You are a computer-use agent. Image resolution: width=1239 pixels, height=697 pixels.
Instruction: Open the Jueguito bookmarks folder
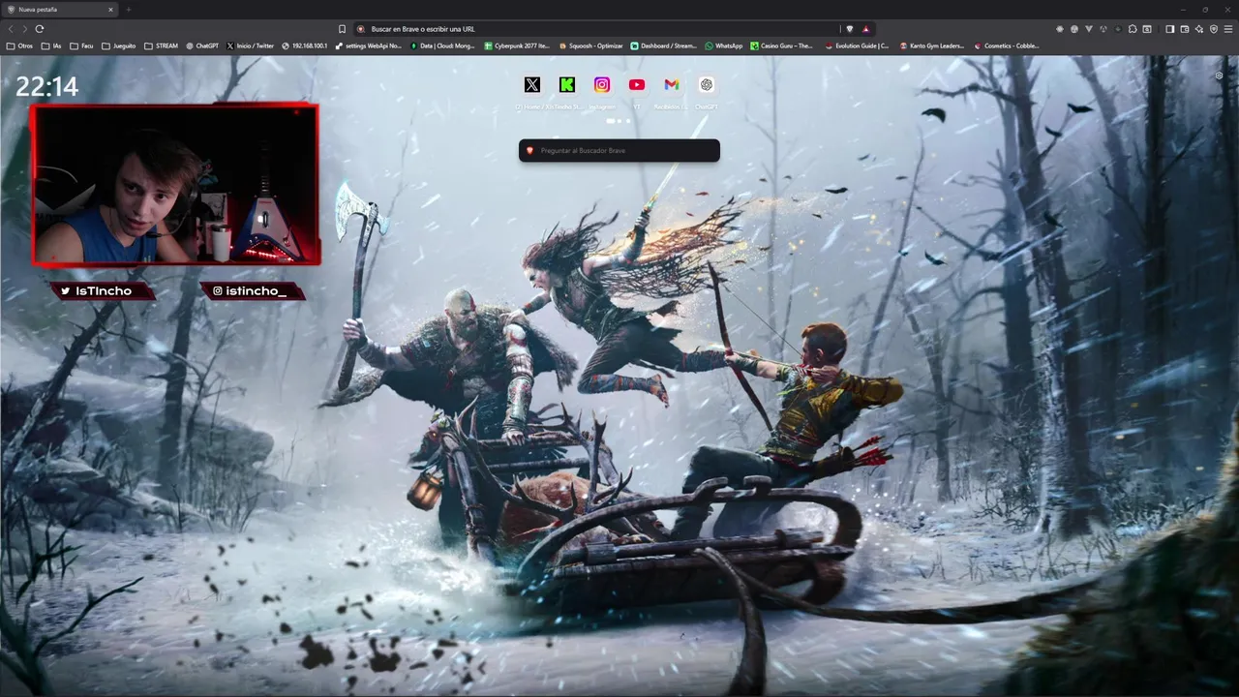pyautogui.click(x=119, y=45)
